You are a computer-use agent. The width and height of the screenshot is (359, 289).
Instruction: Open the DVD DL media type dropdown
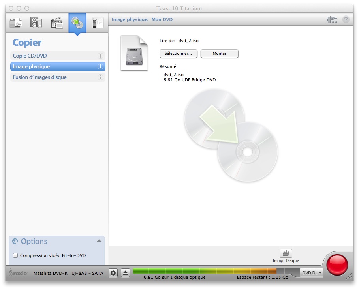coord(312,273)
